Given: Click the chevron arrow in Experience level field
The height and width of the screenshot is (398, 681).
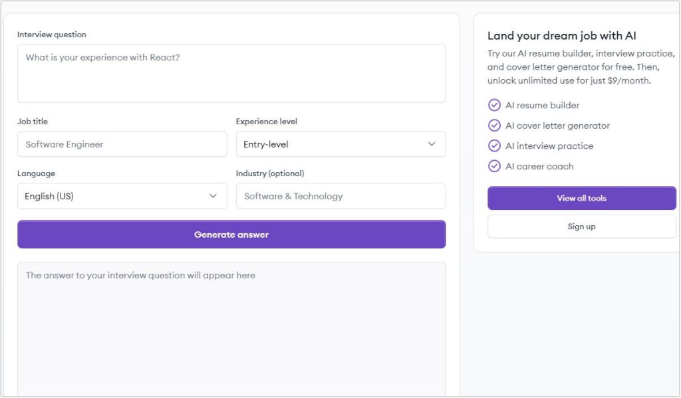Looking at the screenshot, I should click(x=432, y=144).
